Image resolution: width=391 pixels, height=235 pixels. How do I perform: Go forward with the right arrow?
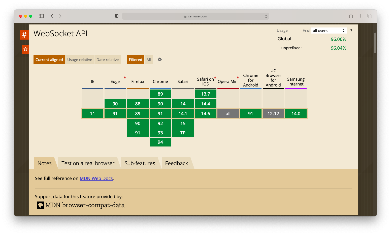60,16
